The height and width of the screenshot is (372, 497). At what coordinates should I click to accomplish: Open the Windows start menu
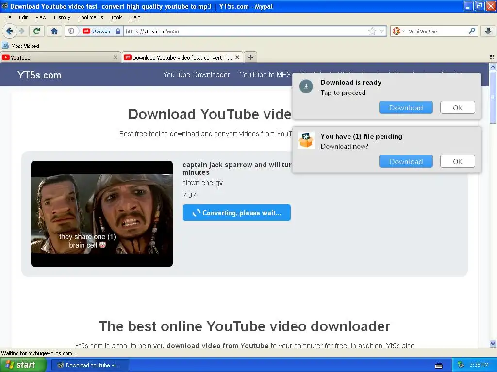point(23,365)
